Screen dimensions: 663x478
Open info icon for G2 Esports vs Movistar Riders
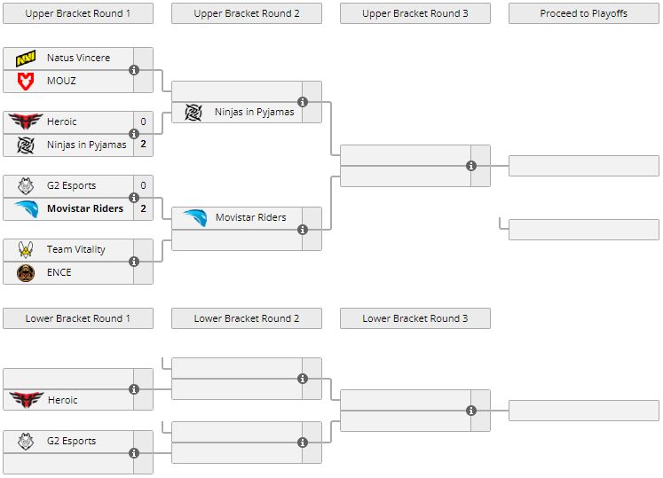point(134,198)
